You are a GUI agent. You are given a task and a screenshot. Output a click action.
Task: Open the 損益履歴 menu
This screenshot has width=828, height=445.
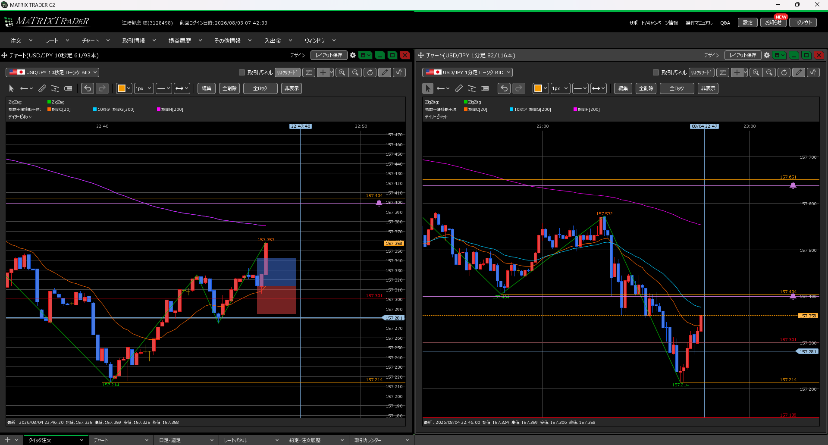click(x=185, y=41)
